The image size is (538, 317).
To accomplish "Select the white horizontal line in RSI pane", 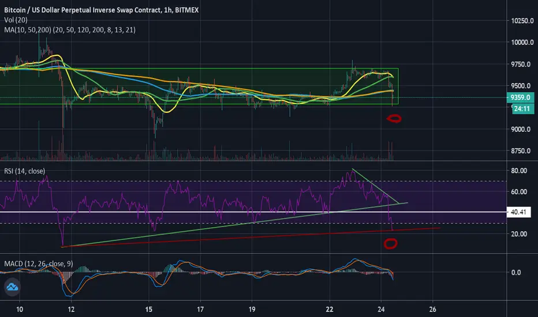I will click(253, 212).
